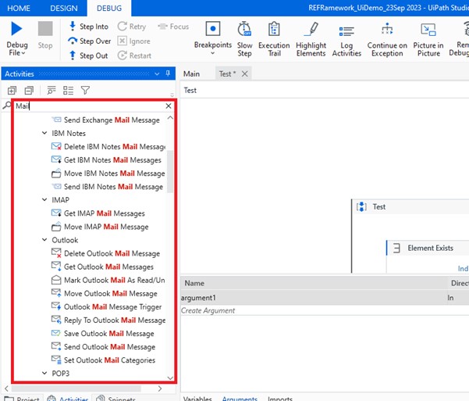The image size is (469, 401).
Task: Select the Send Outlook Mail Message activity
Action: [109, 347]
